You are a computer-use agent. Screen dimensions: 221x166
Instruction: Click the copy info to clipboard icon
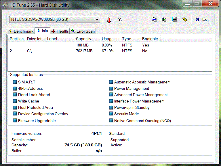154,19
